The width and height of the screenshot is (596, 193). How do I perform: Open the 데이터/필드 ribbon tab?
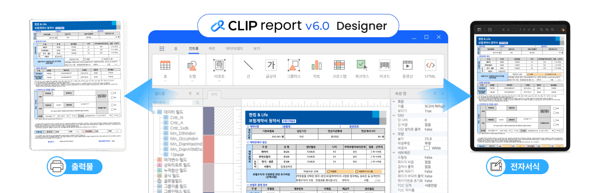click(x=234, y=49)
